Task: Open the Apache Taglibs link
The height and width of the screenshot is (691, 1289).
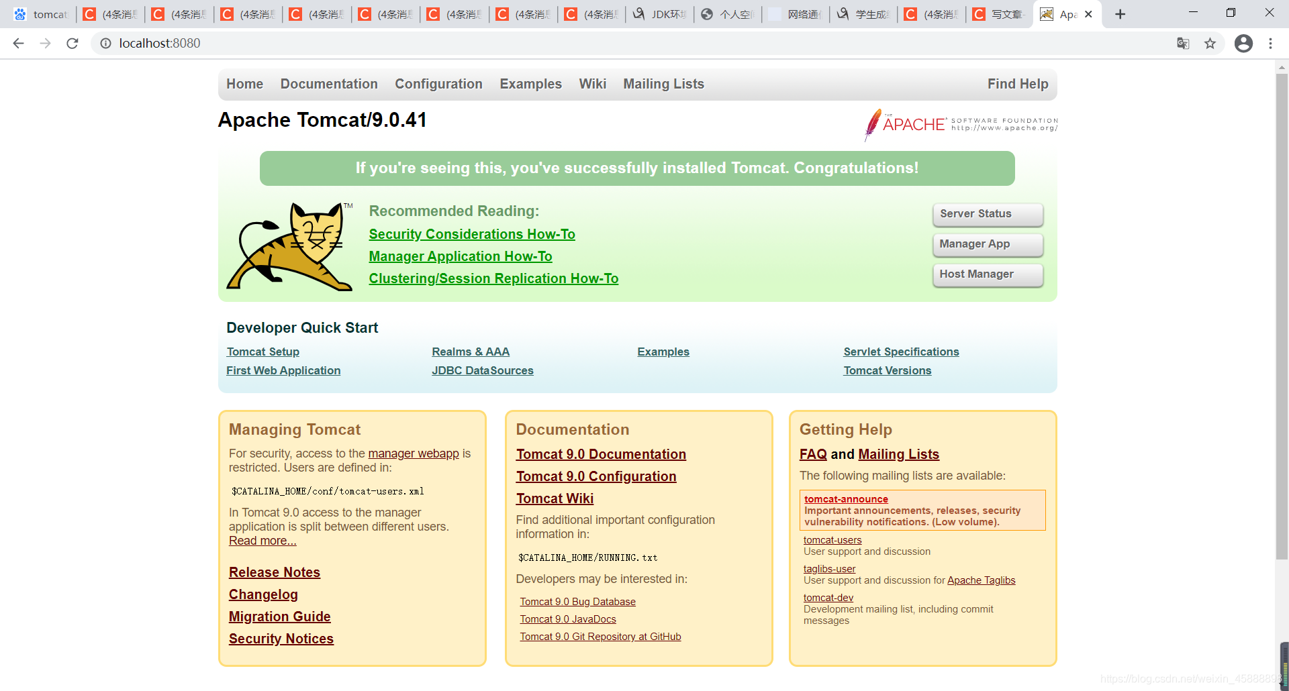Action: (x=981, y=580)
